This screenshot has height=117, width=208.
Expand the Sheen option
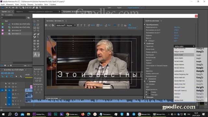click(147, 92)
